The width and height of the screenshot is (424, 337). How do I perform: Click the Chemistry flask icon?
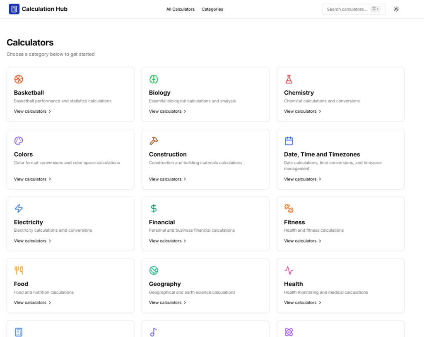coord(289,79)
